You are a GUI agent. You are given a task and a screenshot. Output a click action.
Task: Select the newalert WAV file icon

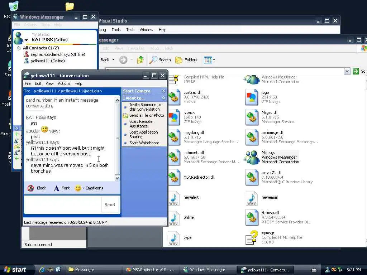point(174,198)
